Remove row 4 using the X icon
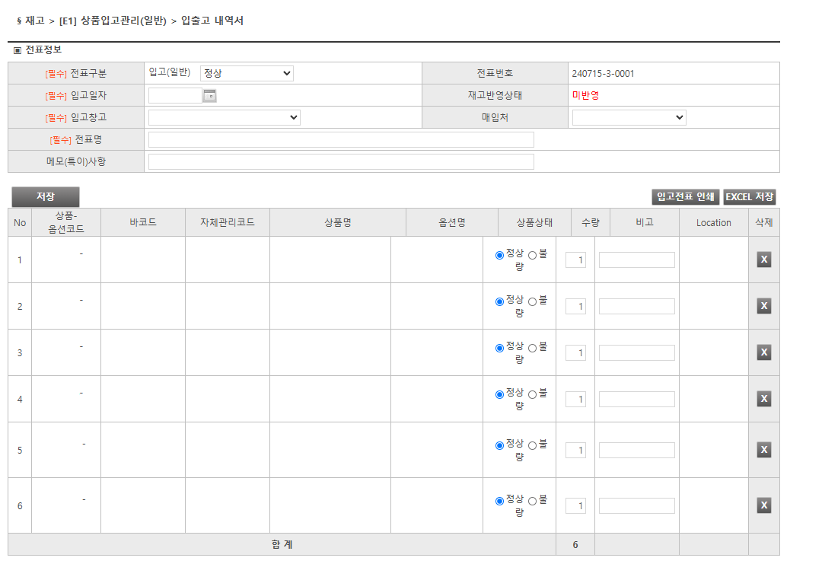The height and width of the screenshot is (564, 822). [763, 398]
